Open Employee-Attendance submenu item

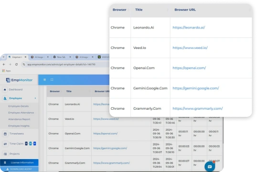click(21, 113)
